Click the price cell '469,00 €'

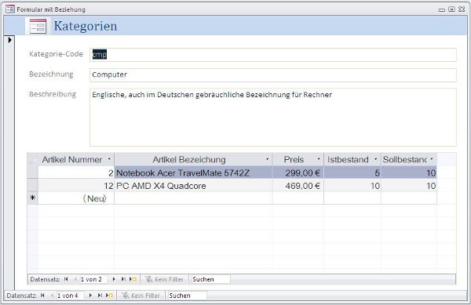(298, 186)
